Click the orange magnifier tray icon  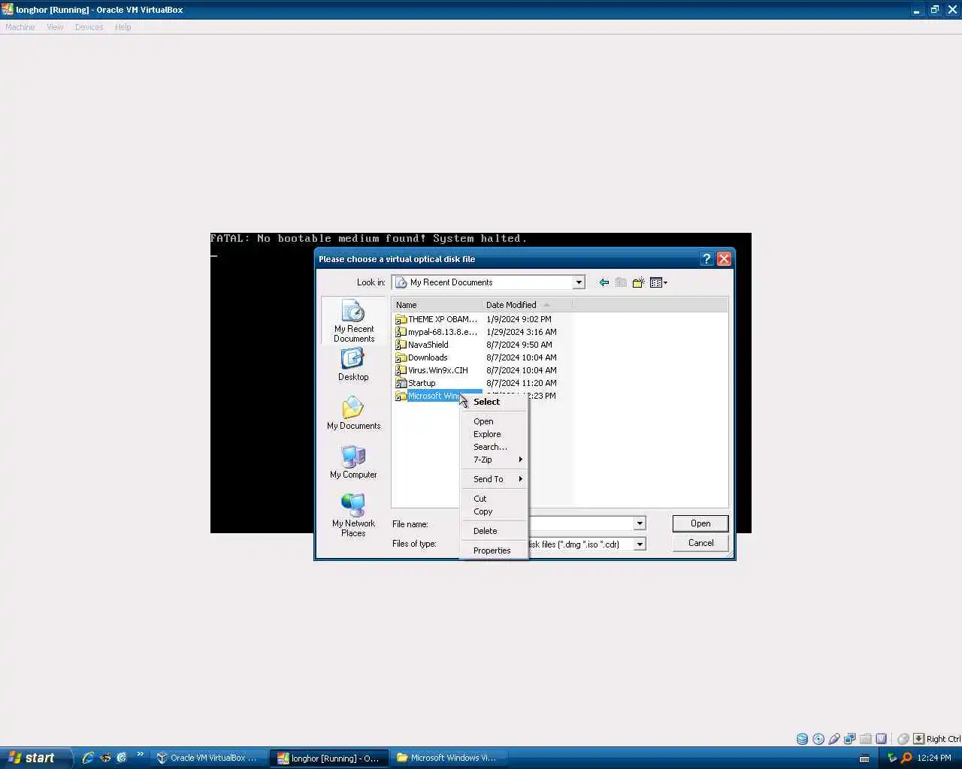[906, 758]
